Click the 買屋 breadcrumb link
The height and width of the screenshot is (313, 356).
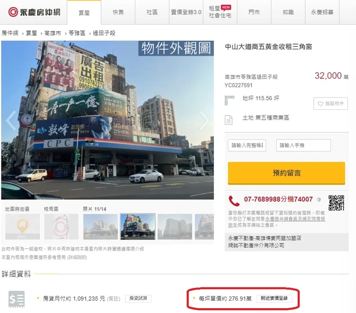pos(31,33)
